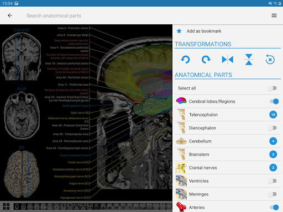Enable the Diencephalon toggle
The height and width of the screenshot is (212, 283).
tap(272, 128)
